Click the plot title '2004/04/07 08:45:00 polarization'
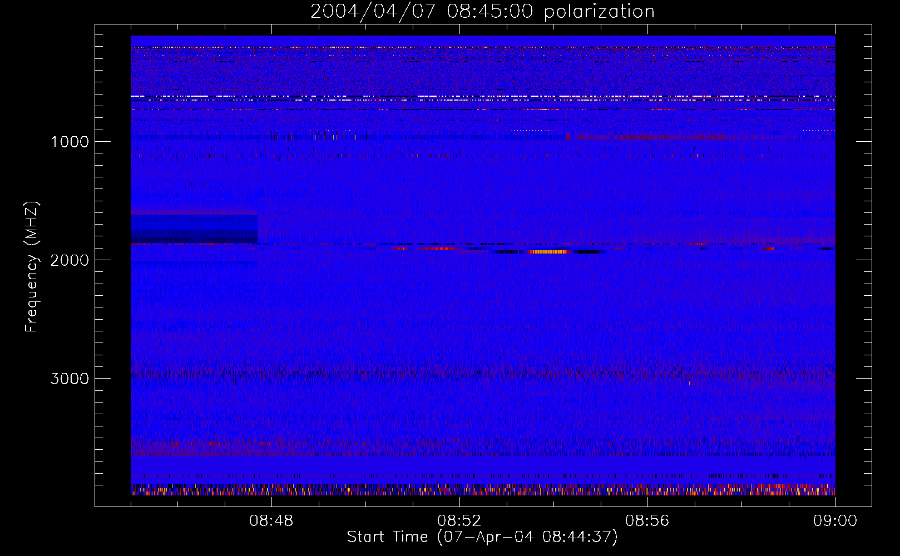The width and height of the screenshot is (900, 556). [x=482, y=12]
